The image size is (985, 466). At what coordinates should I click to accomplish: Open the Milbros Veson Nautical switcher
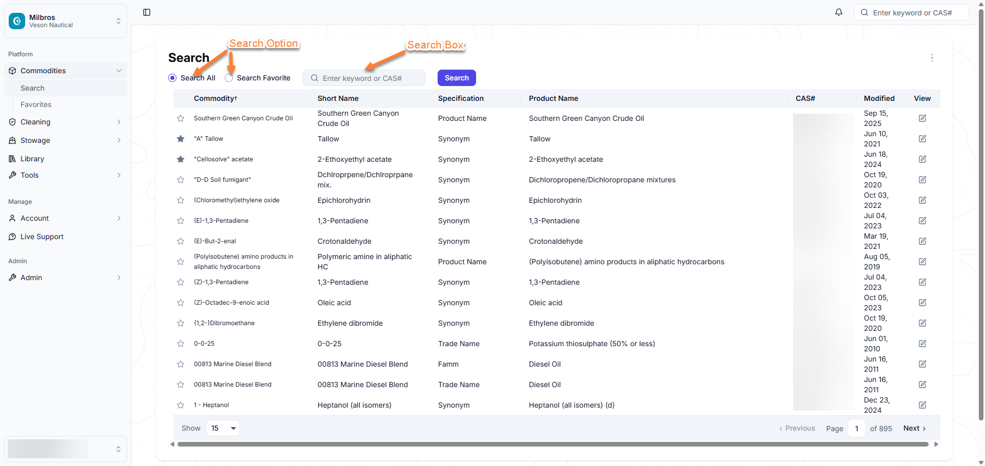tap(66, 21)
